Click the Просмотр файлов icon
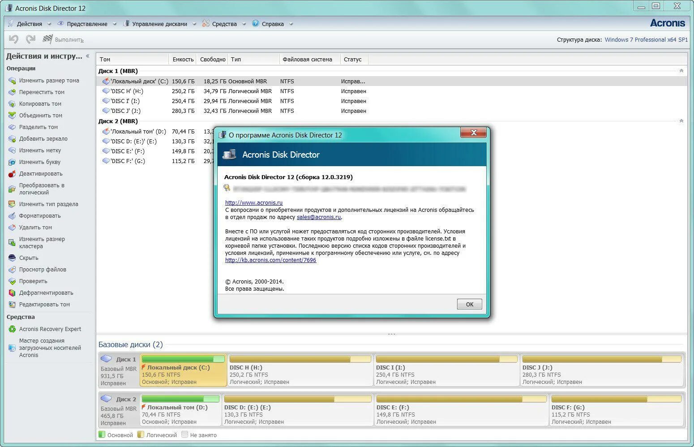Image resolution: width=694 pixels, height=447 pixels. [x=12, y=270]
